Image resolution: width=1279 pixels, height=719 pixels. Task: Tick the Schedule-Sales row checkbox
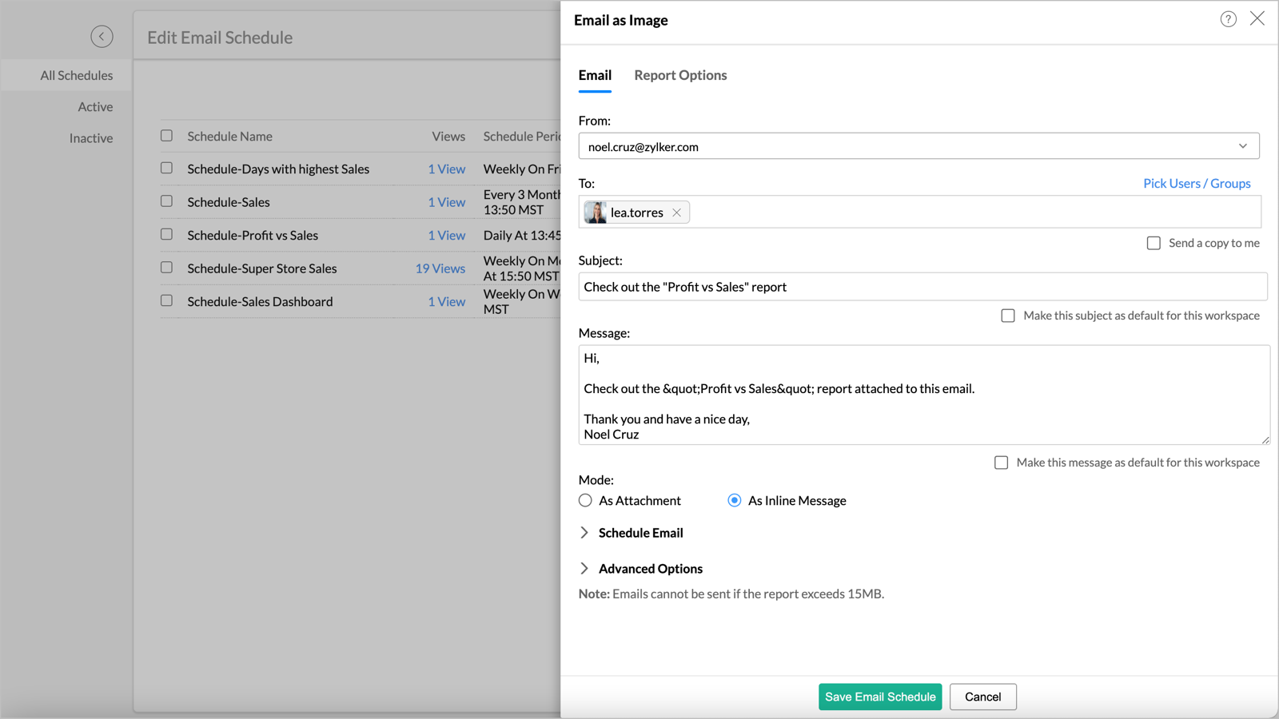coord(166,202)
